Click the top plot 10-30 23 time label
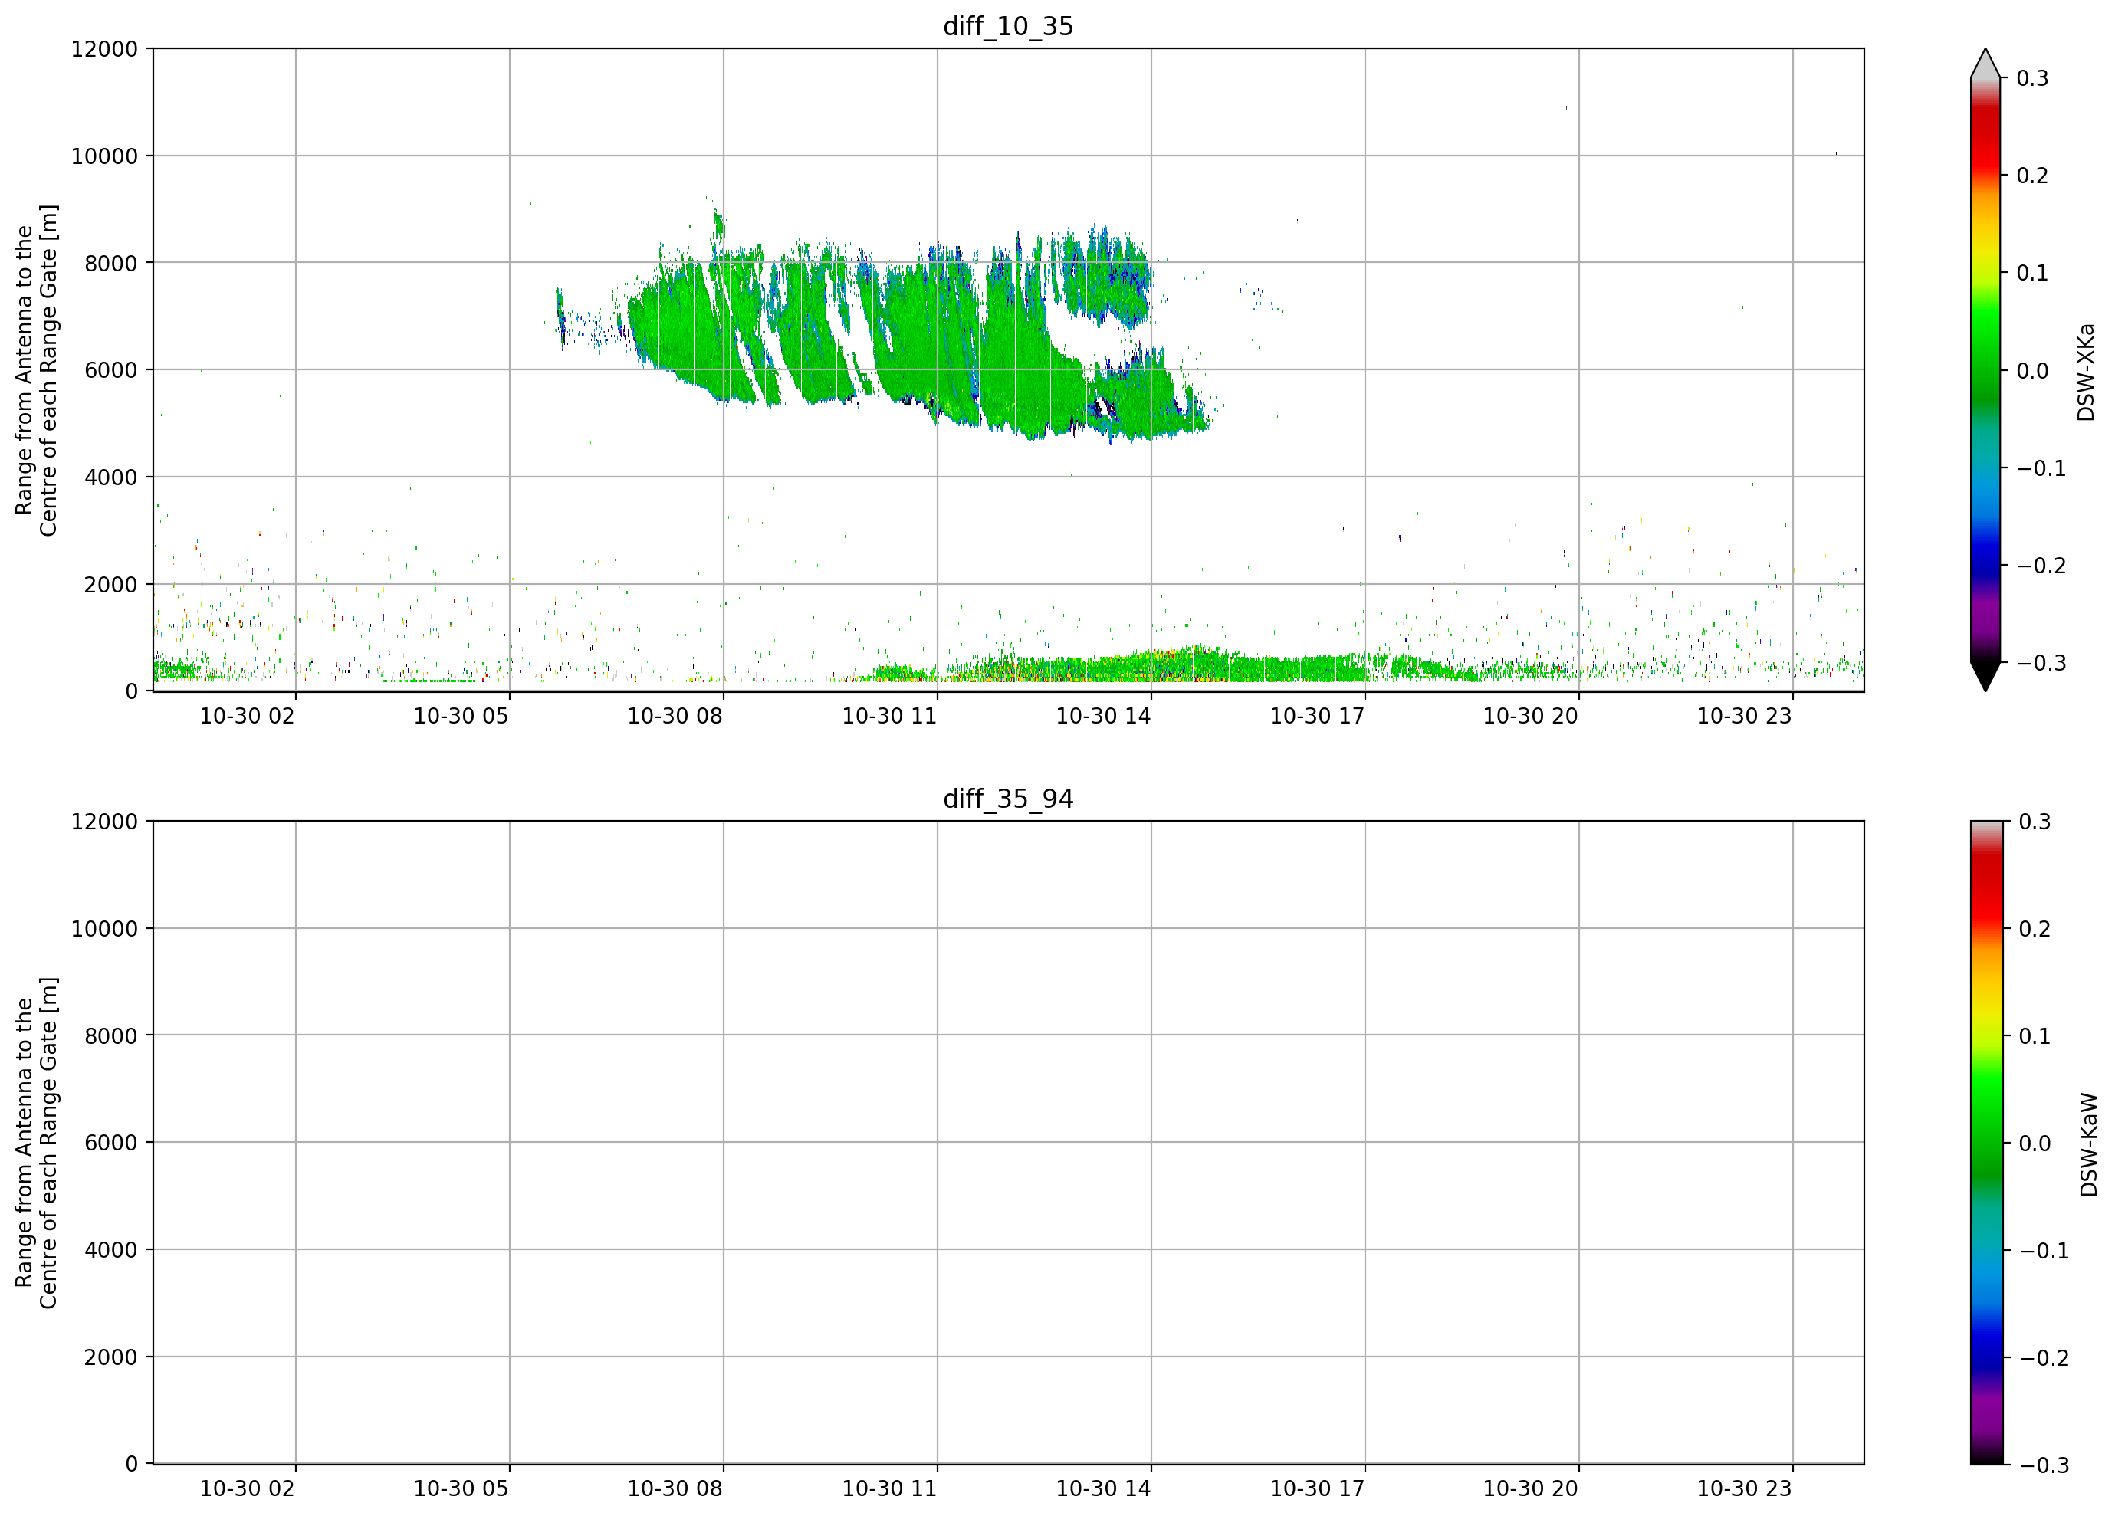Screen dimensions: 2115x1516 point(1744,716)
